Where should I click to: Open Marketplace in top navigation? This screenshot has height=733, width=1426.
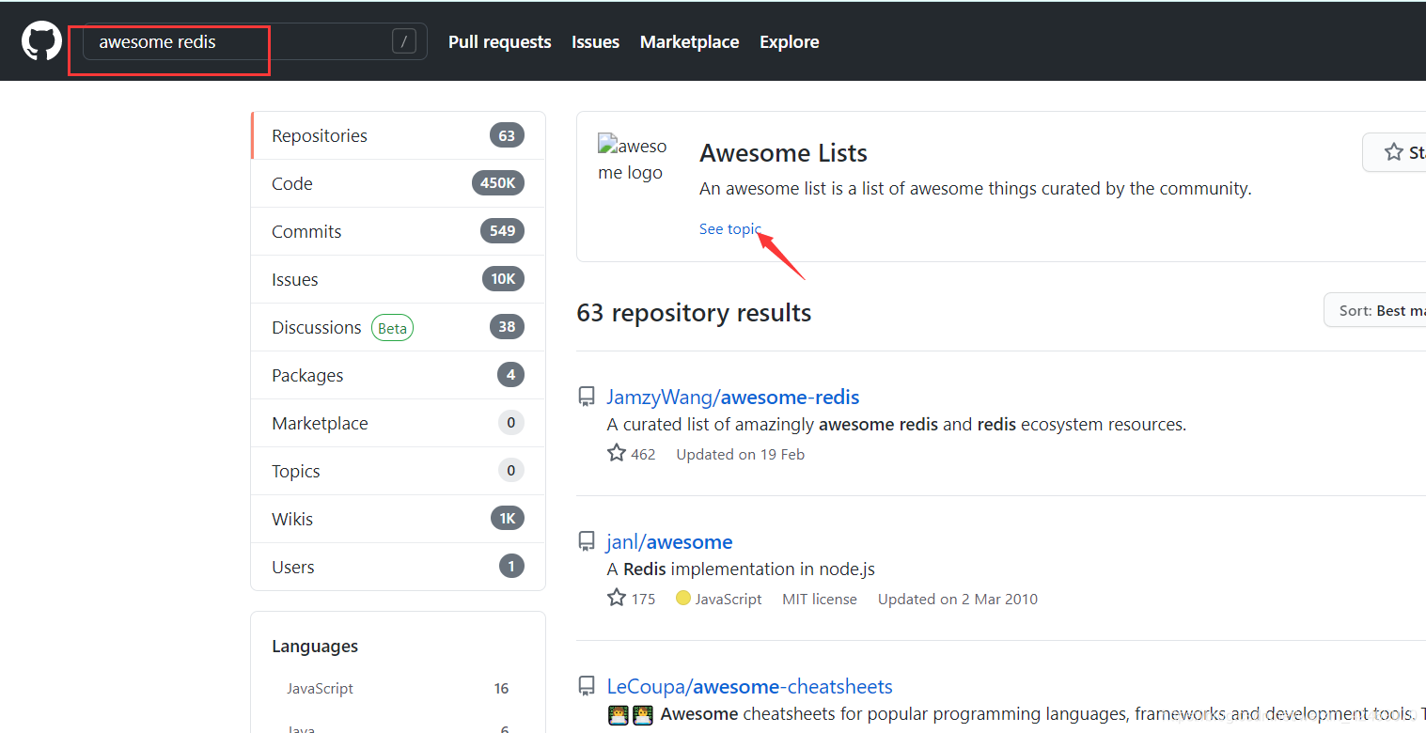point(689,41)
